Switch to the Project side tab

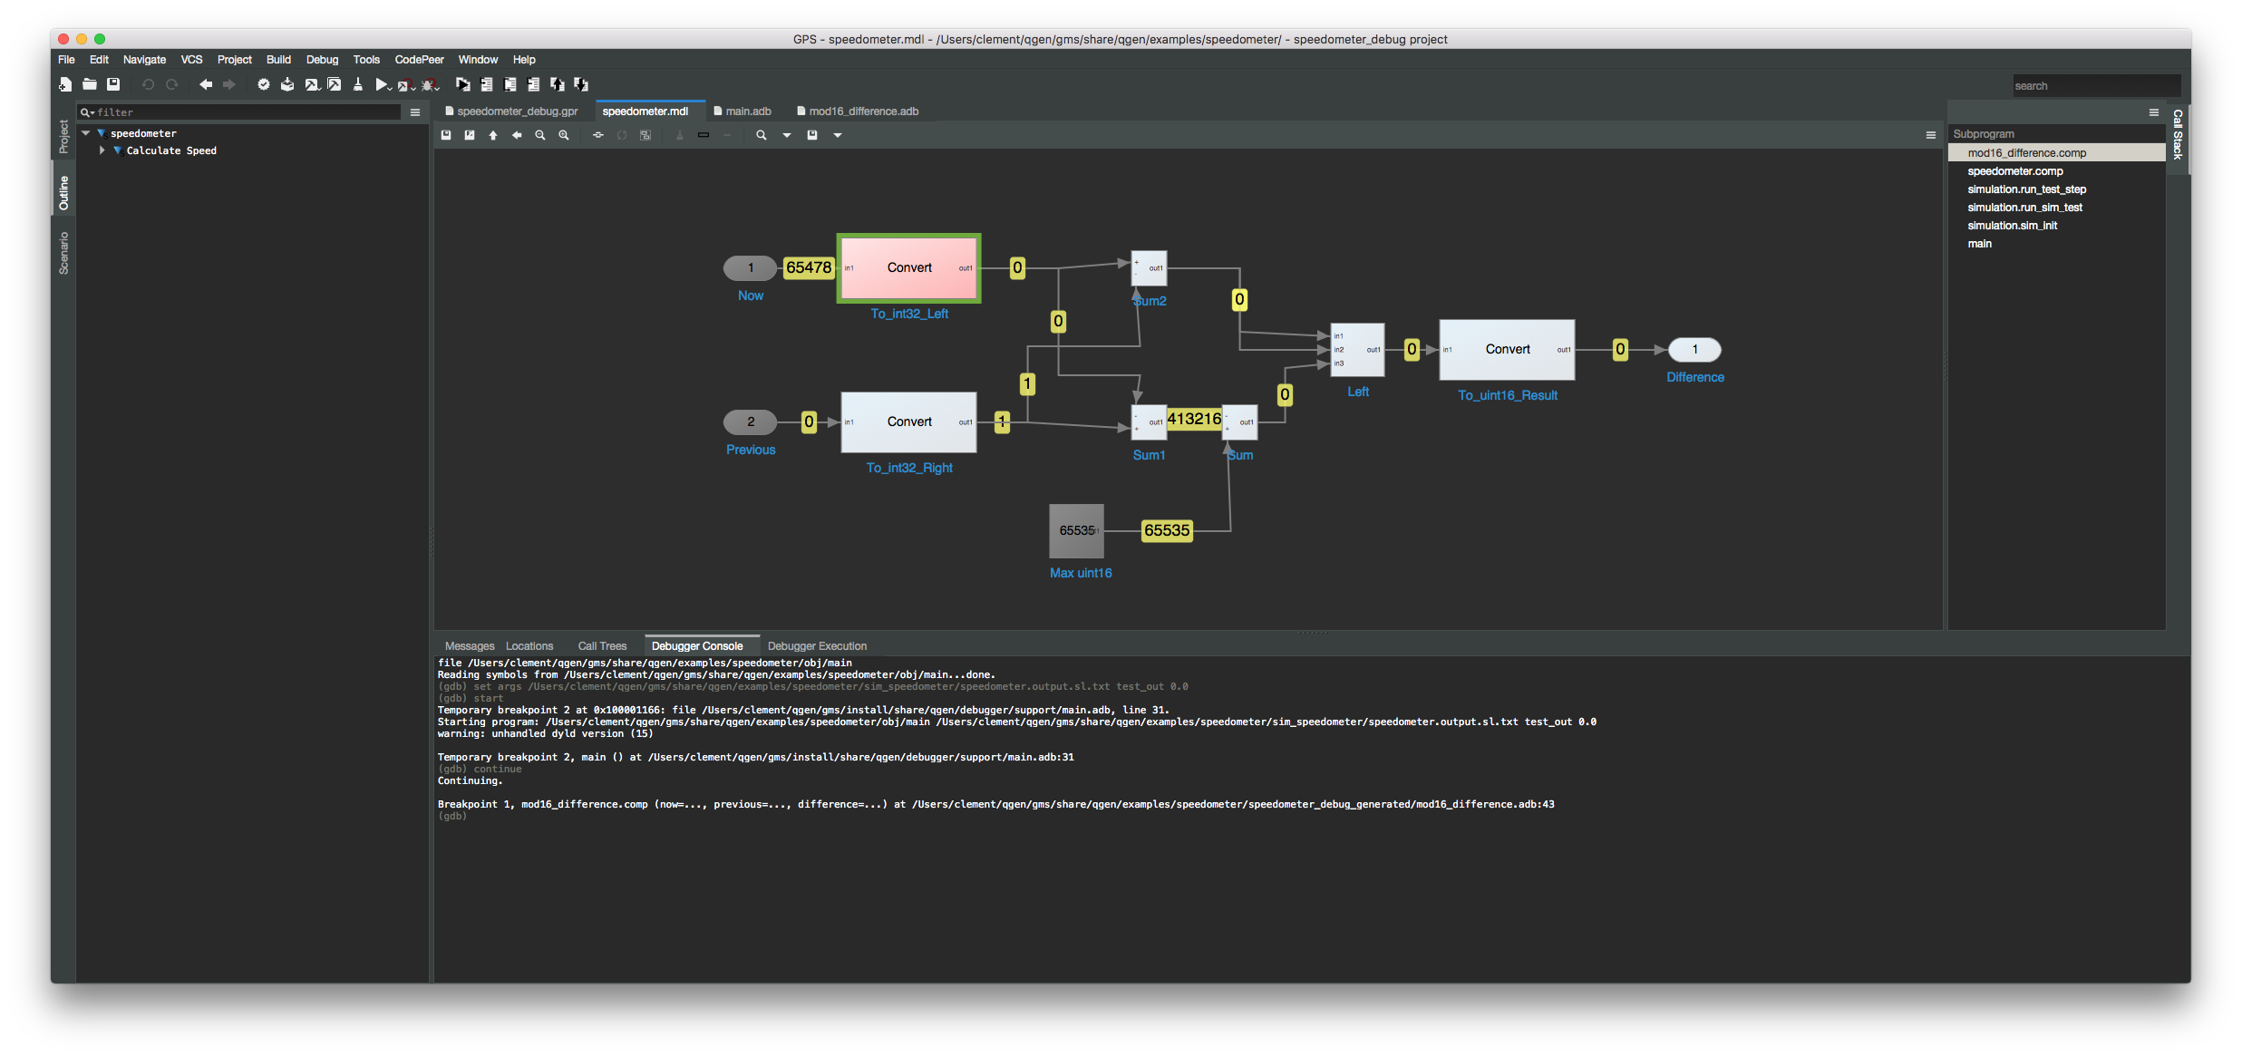click(x=63, y=137)
